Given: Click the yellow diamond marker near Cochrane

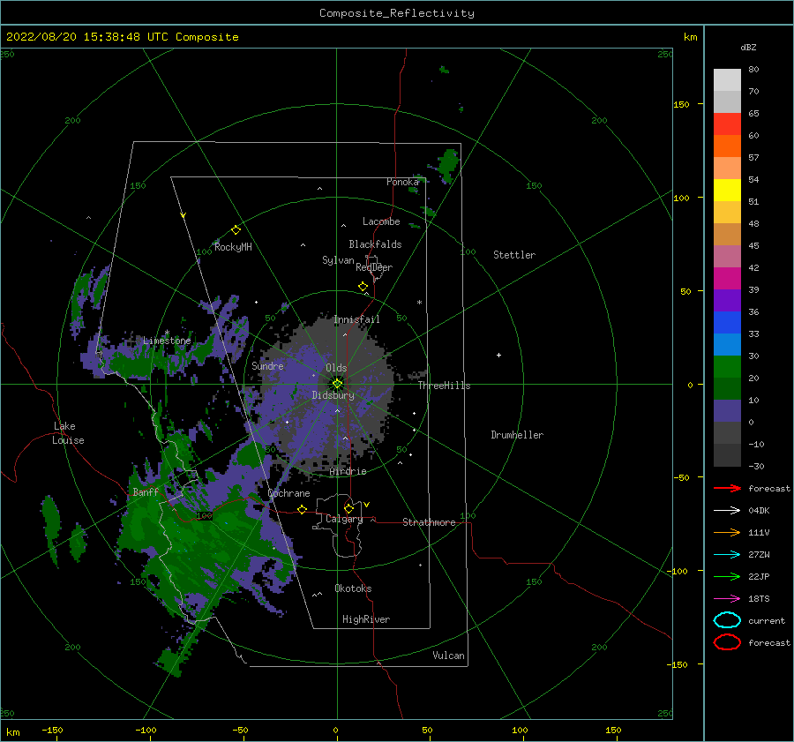Looking at the screenshot, I should (302, 509).
